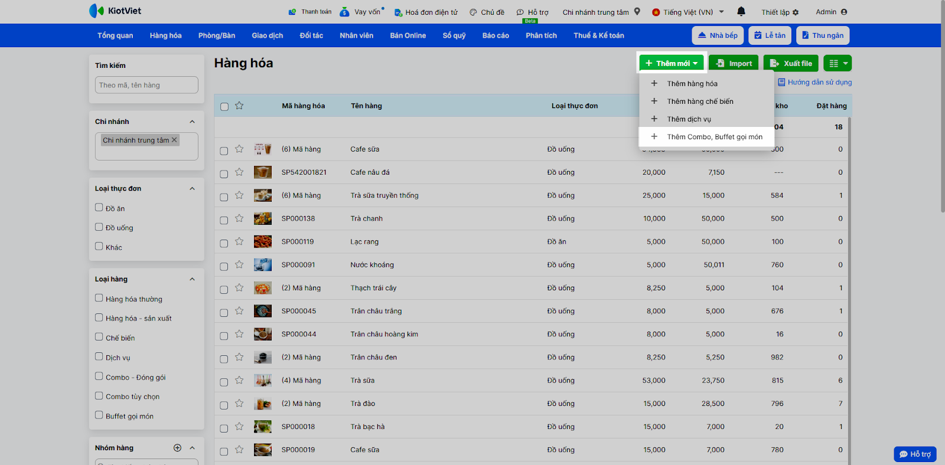The width and height of the screenshot is (945, 465).
Task: Open the column view options dropdown
Action: 838,63
